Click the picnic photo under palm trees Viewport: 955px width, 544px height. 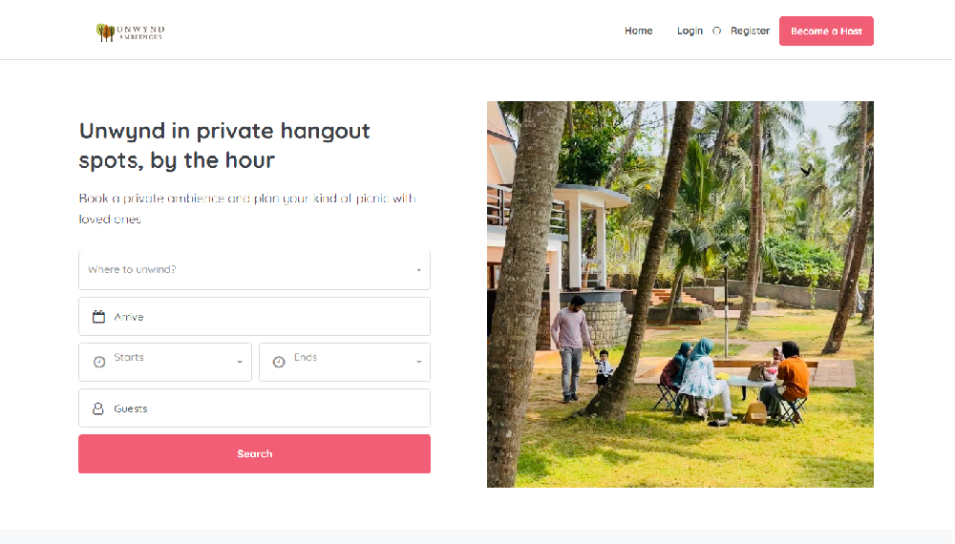click(680, 294)
